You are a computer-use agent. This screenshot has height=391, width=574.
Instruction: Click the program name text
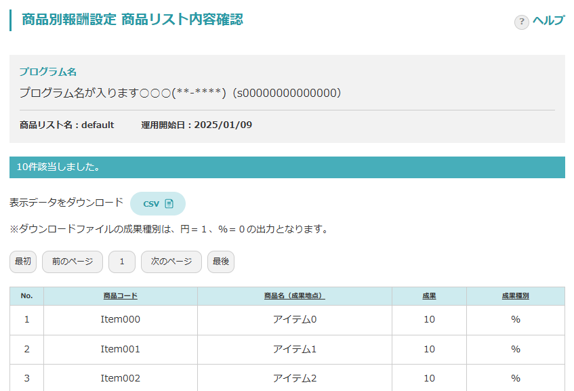click(x=180, y=93)
